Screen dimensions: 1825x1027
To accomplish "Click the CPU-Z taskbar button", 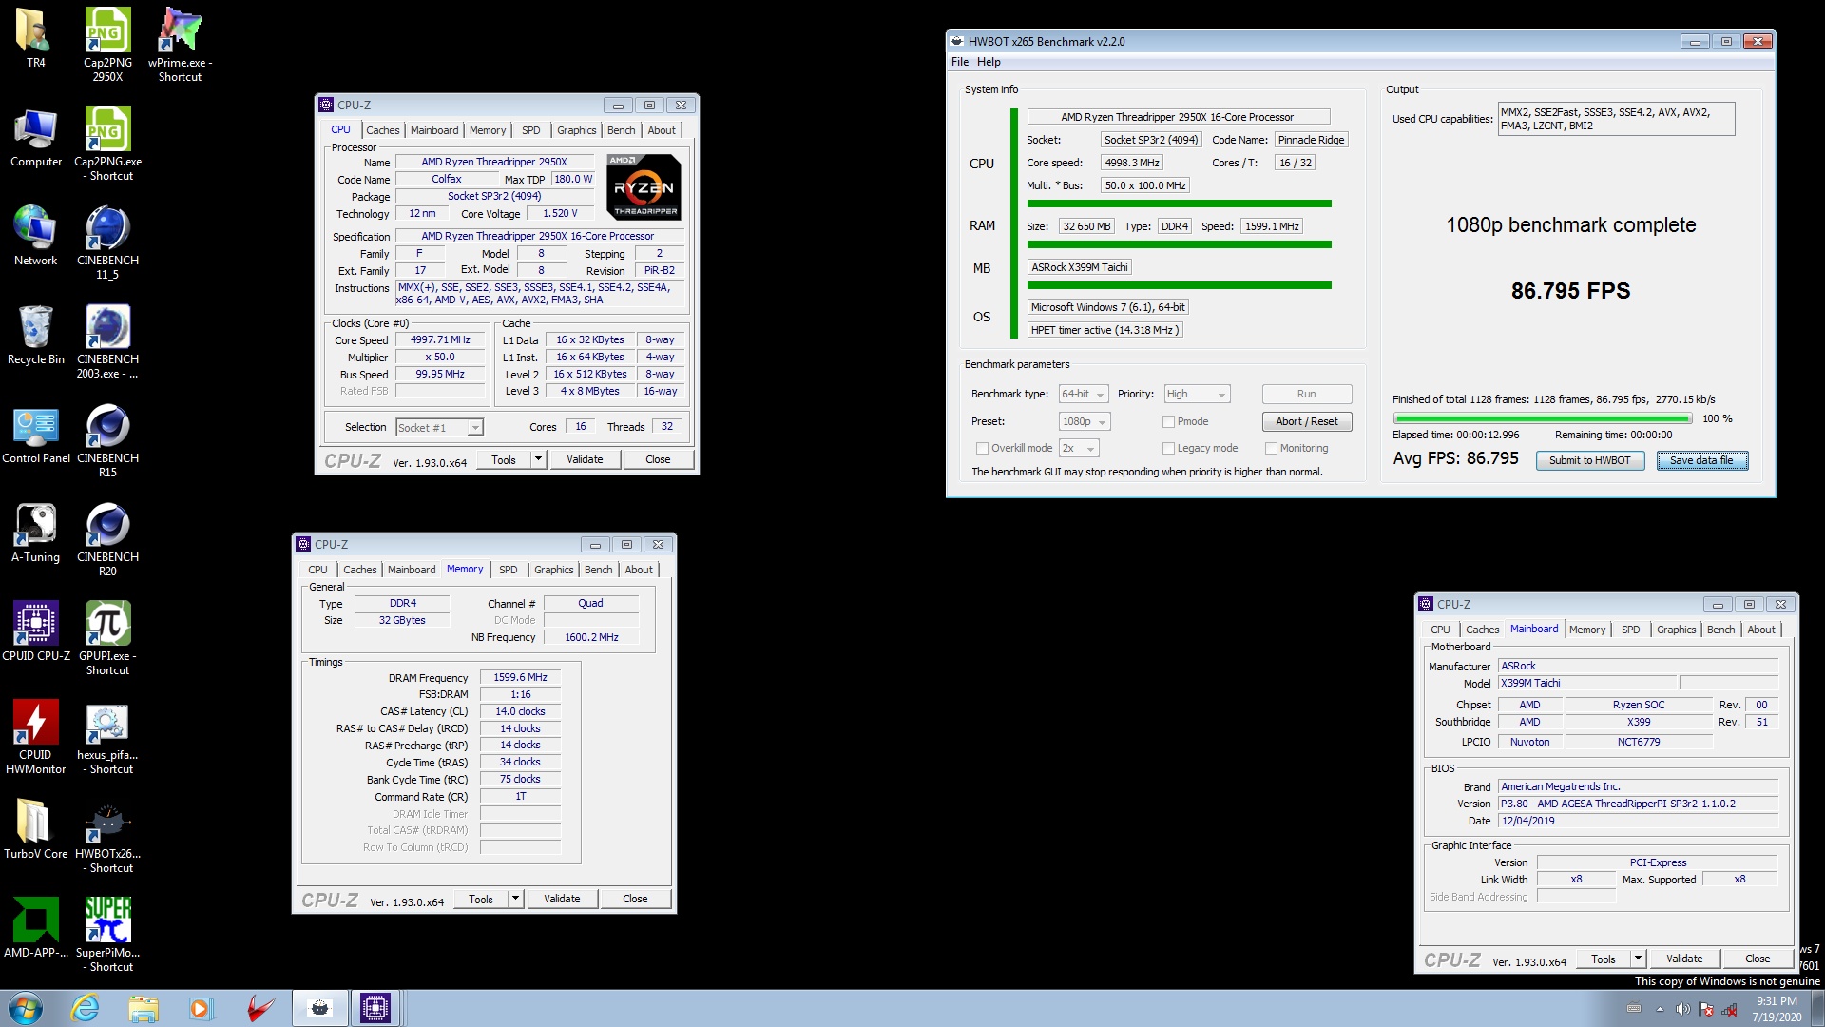I will 375,1008.
